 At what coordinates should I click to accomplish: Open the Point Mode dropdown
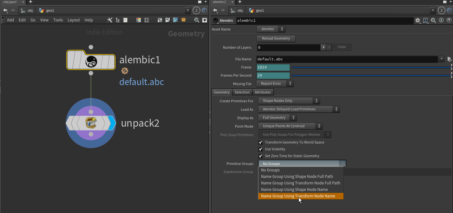[290, 126]
